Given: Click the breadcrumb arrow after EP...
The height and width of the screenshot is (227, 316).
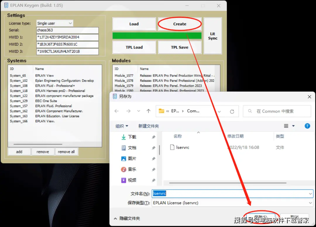Looking at the screenshot, I should coord(183,111).
